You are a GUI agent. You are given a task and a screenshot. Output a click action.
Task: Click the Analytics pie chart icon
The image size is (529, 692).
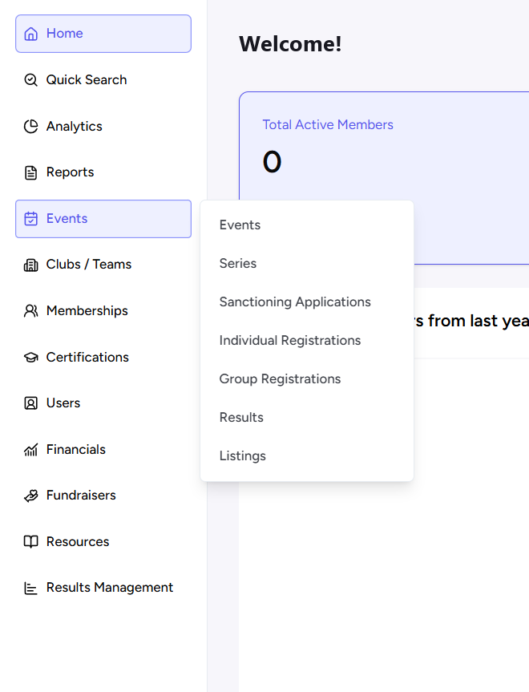point(31,126)
